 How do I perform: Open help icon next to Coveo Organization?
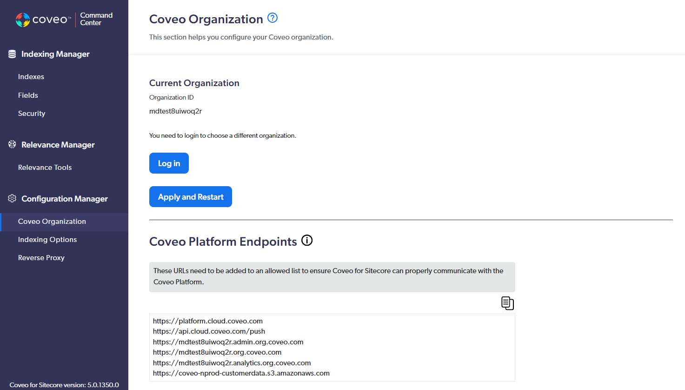(x=273, y=18)
